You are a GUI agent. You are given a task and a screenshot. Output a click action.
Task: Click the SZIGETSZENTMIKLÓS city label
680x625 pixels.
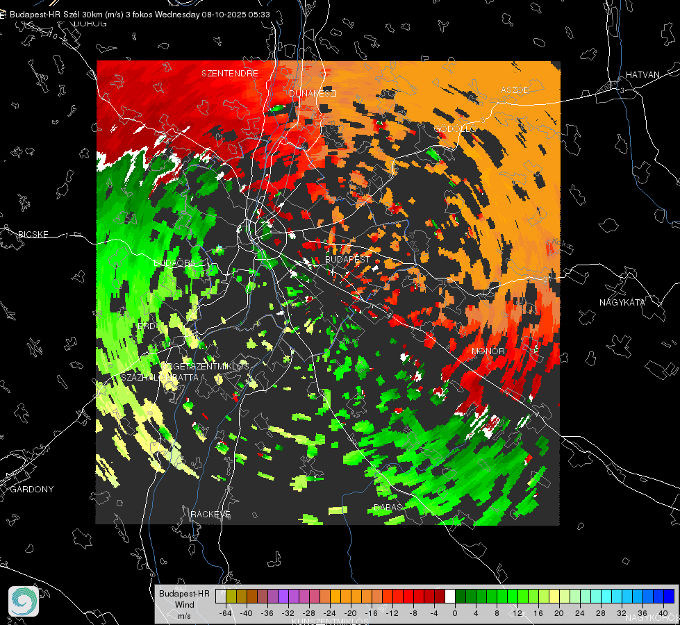point(205,367)
